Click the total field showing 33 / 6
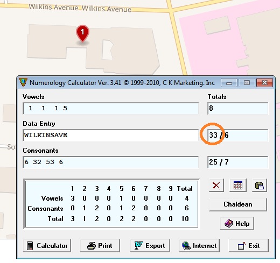This screenshot has width=280, height=263. (237, 135)
